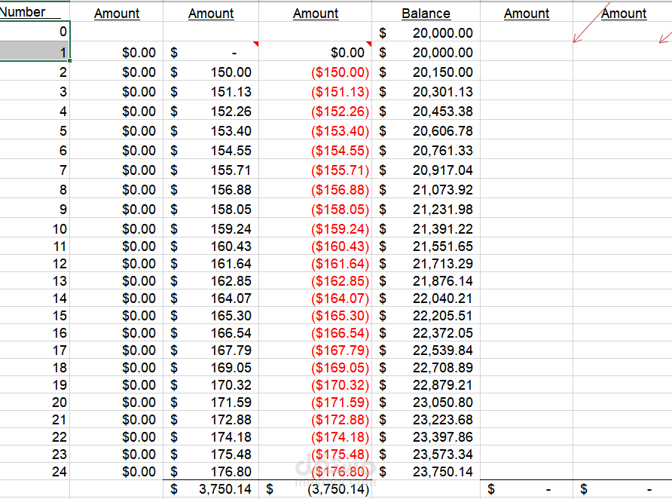Click the amount 162.85 cell
Viewport: 672px width, 499px height.
211,281
